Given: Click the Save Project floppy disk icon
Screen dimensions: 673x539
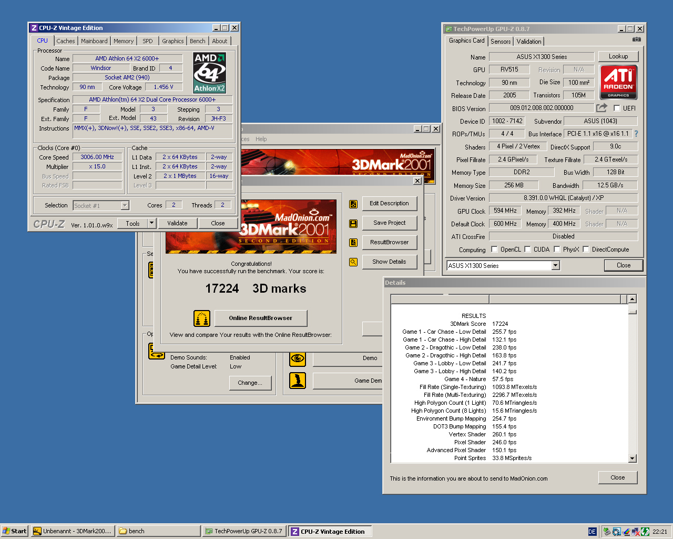Looking at the screenshot, I should pyautogui.click(x=353, y=223).
